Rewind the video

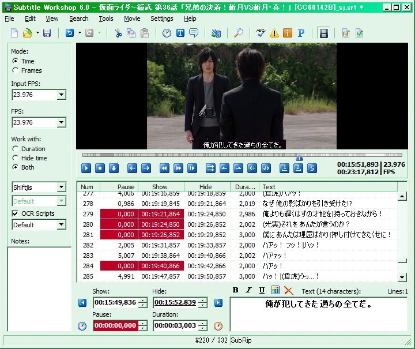pyautogui.click(x=164, y=168)
